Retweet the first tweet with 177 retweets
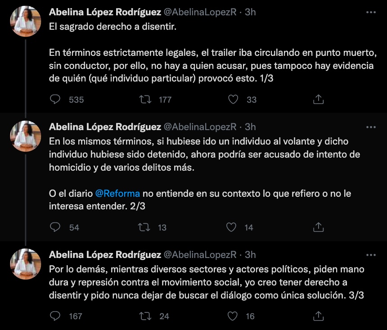Image resolution: width=387 pixels, height=330 pixels. point(146,99)
